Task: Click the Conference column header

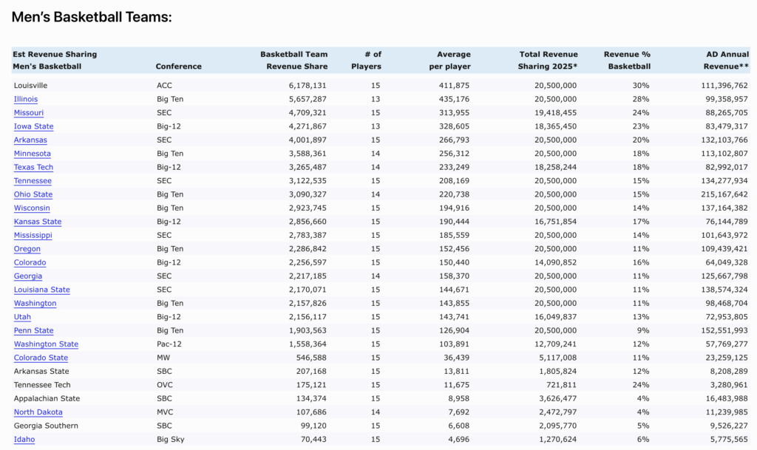Action: tap(178, 67)
